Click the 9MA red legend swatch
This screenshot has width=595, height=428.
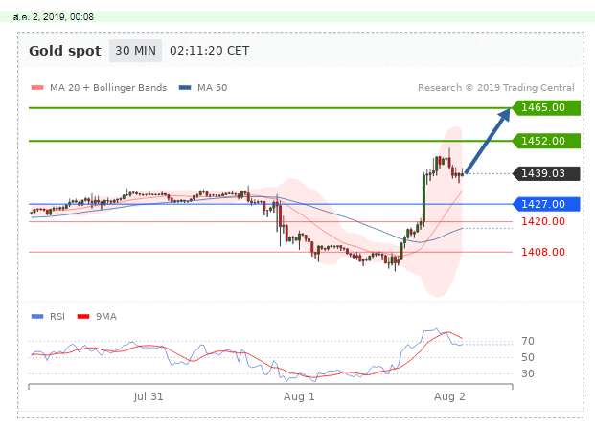coord(83,317)
